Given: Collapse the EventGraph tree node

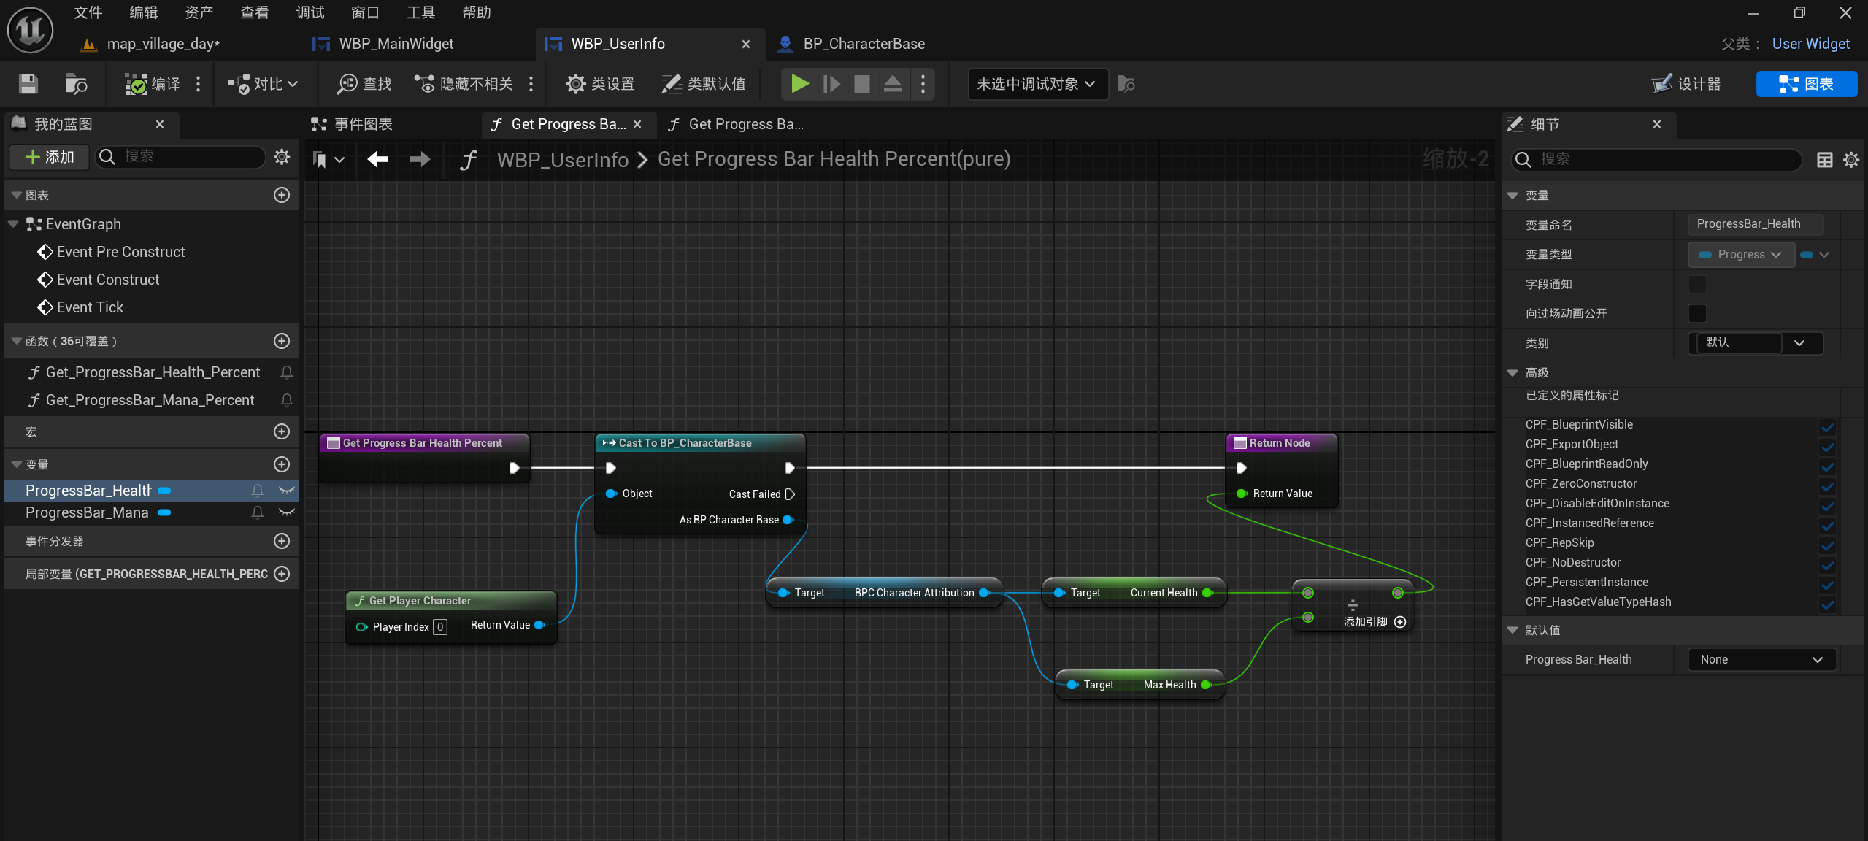Looking at the screenshot, I should [13, 224].
